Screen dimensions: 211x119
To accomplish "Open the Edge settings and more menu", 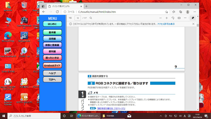I will tap(194, 12).
